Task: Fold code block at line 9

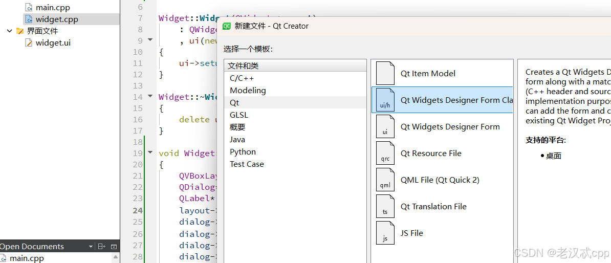Action: tap(150, 40)
